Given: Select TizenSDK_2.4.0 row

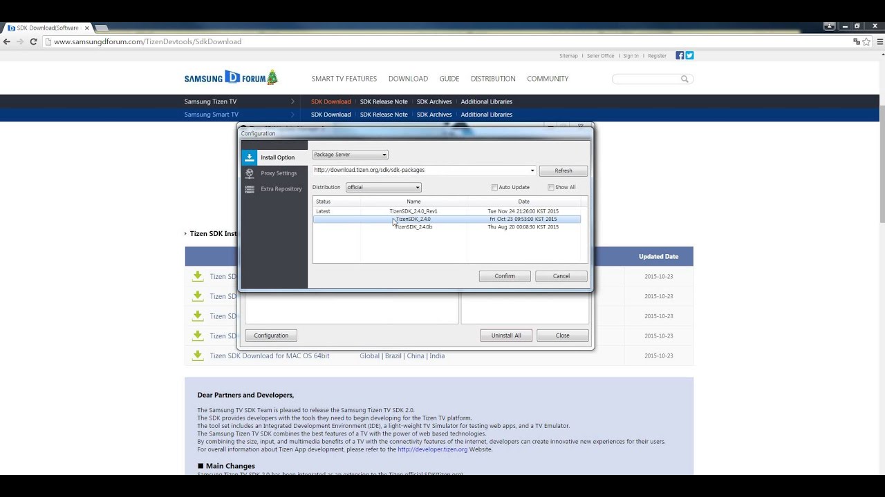Looking at the screenshot, I should [x=447, y=219].
